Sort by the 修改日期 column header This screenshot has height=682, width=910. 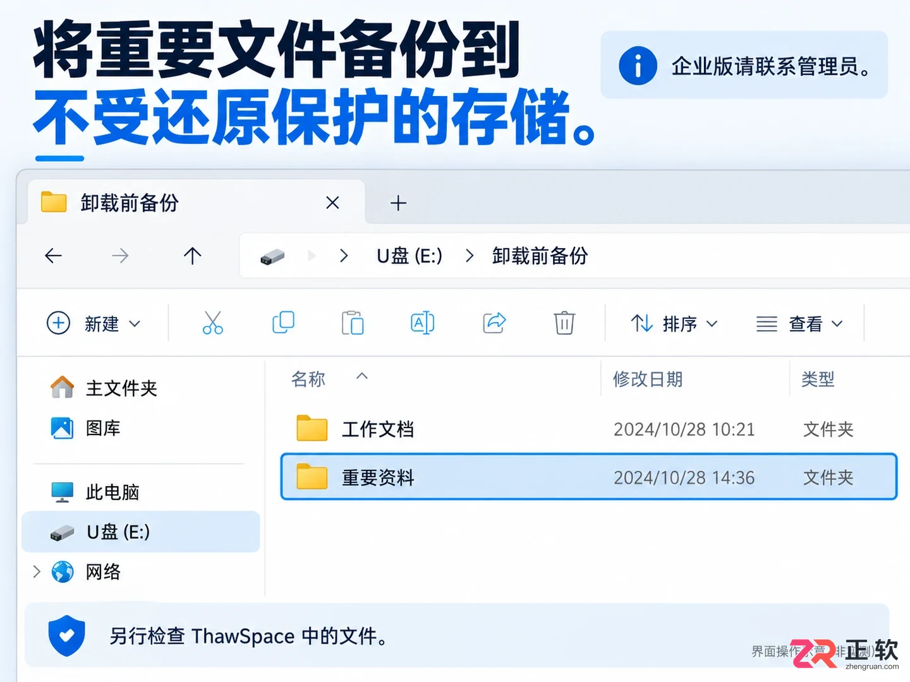point(648,379)
